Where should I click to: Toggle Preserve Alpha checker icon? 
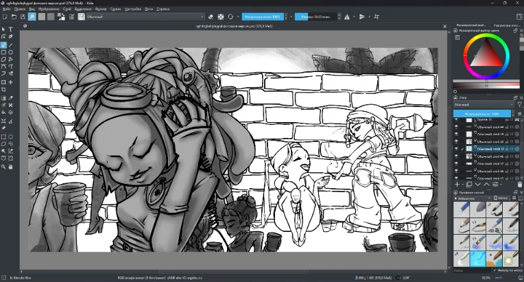point(221,16)
